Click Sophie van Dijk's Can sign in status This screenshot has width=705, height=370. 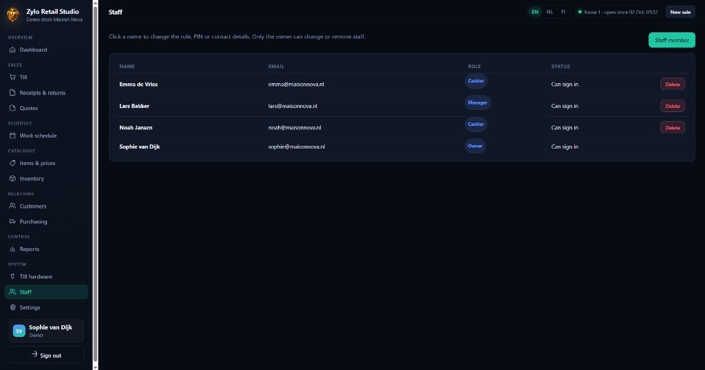[x=565, y=147]
